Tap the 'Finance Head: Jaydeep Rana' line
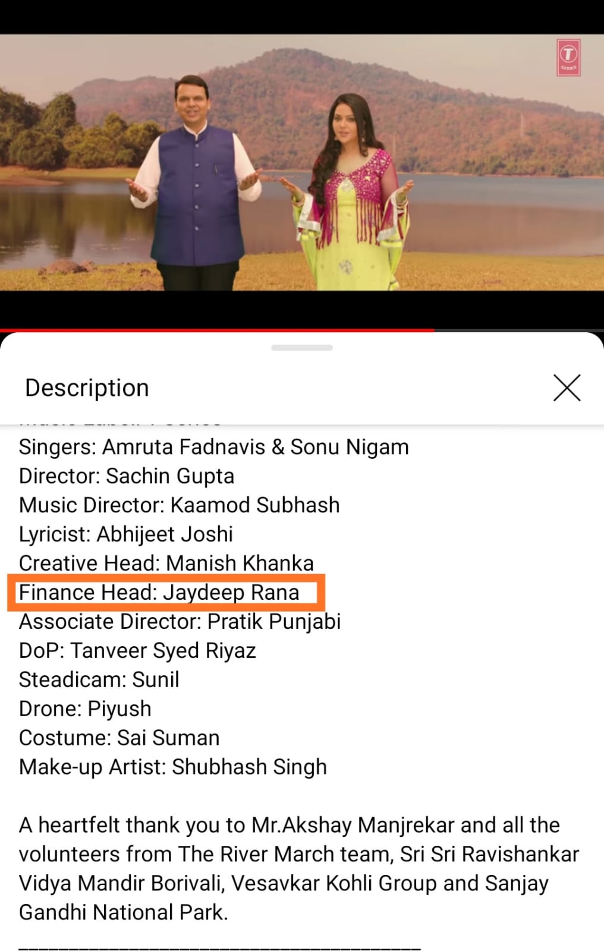Screen dimensions: 604x951 pos(159,593)
